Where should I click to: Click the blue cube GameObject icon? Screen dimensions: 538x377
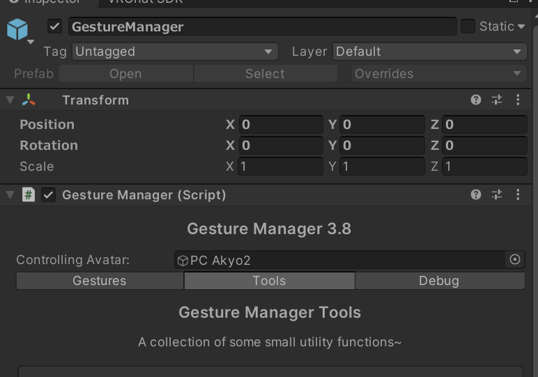click(x=17, y=29)
